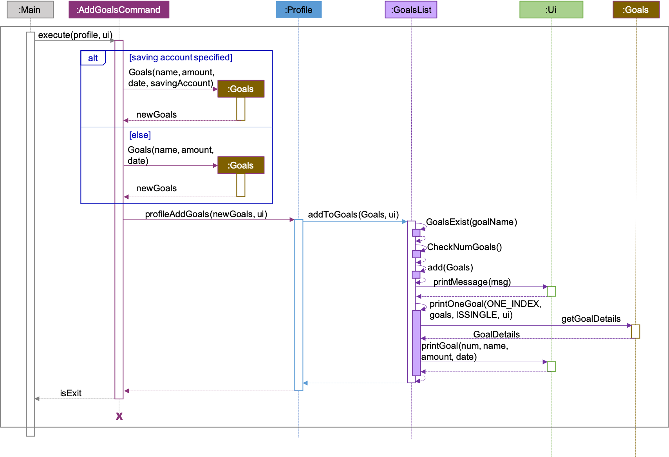Select the top-right :Goals lifeline header

(x=636, y=10)
